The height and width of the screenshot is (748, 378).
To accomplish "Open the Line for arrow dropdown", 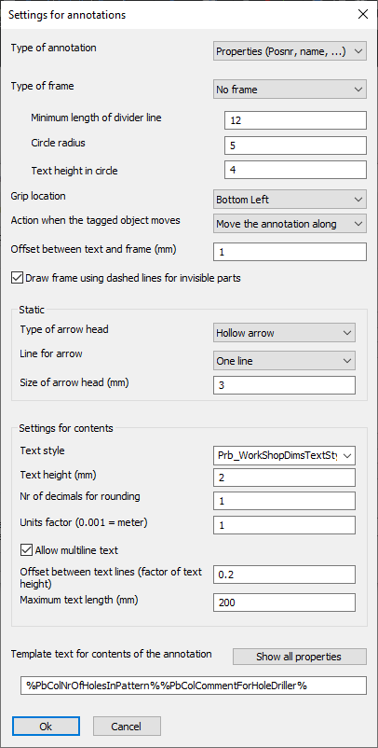I will click(x=284, y=361).
